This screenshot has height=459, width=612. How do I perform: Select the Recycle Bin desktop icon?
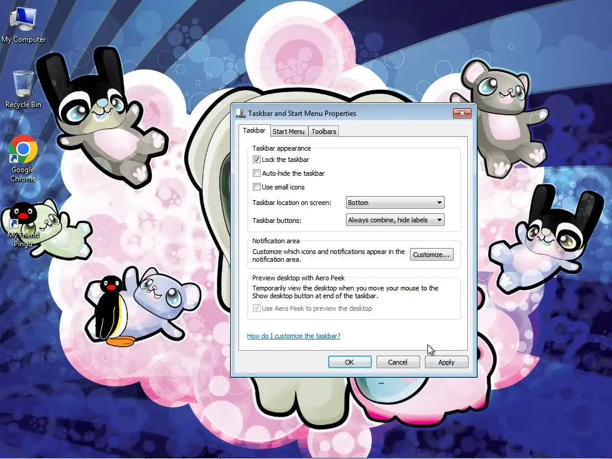23,89
